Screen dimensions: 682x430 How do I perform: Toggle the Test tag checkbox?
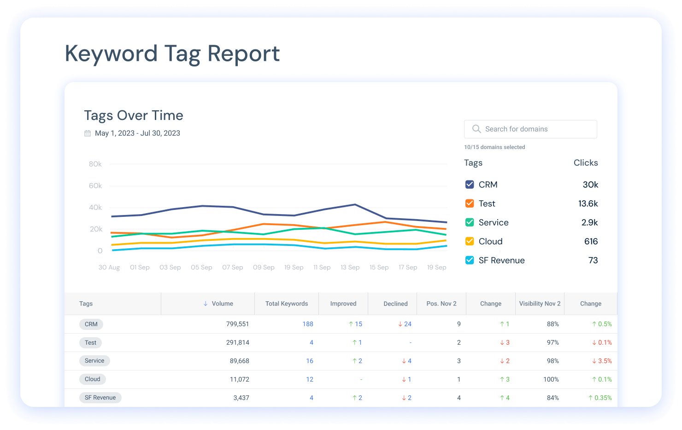(470, 203)
